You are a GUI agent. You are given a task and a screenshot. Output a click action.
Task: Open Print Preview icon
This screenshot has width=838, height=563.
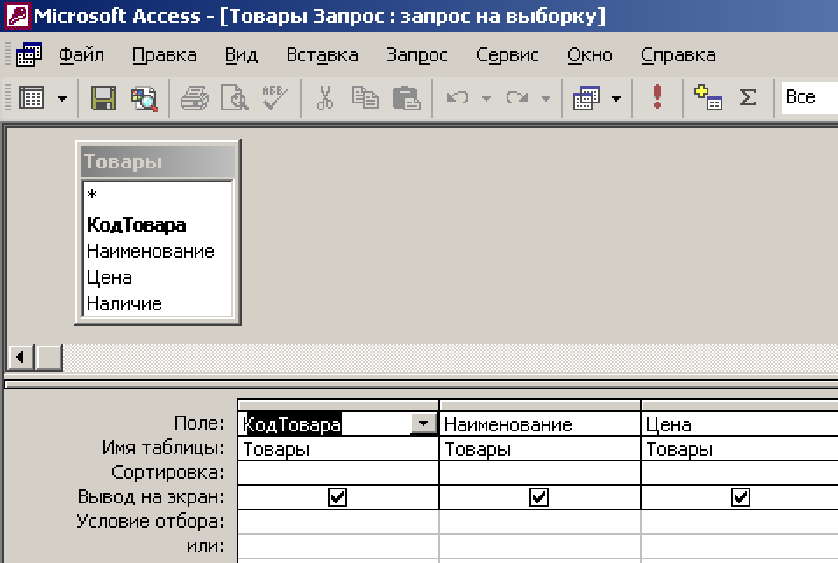pos(235,98)
